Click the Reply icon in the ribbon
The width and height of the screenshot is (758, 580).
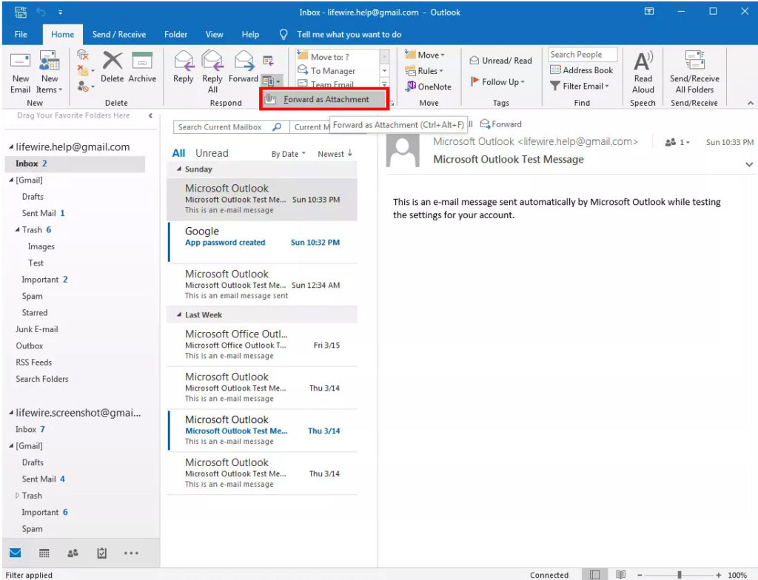(184, 61)
